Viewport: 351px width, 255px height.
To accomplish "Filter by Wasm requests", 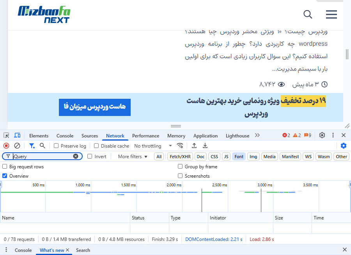I will click(324, 157).
